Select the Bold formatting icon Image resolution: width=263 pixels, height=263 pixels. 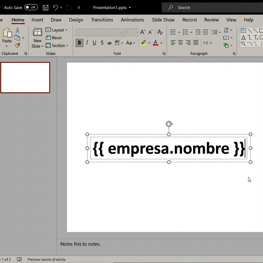pyautogui.click(x=79, y=43)
